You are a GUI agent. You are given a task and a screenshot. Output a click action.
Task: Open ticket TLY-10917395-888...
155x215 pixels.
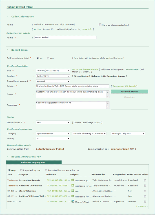pyautogui.click(x=58, y=196)
